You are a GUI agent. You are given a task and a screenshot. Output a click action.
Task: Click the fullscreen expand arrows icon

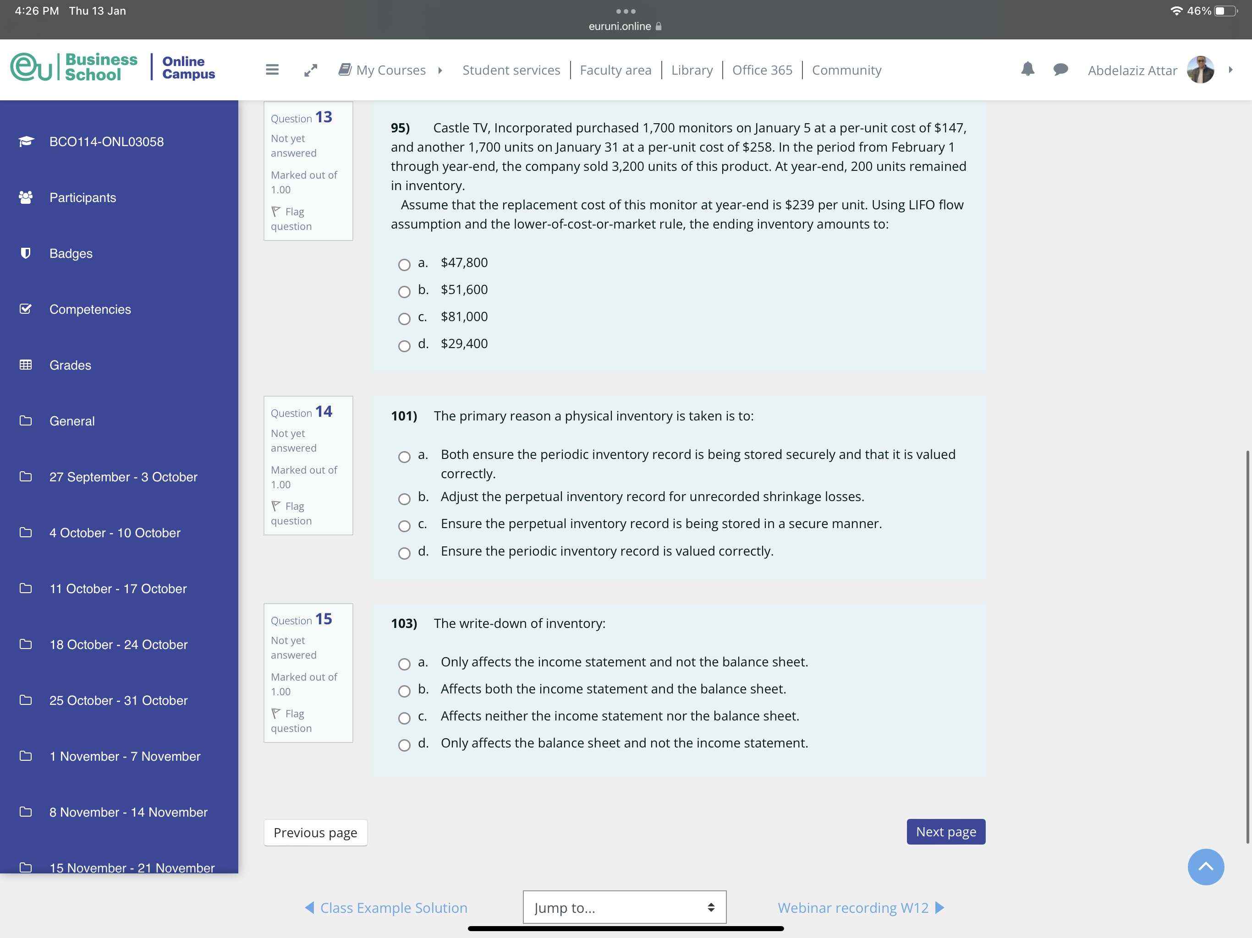pos(311,70)
